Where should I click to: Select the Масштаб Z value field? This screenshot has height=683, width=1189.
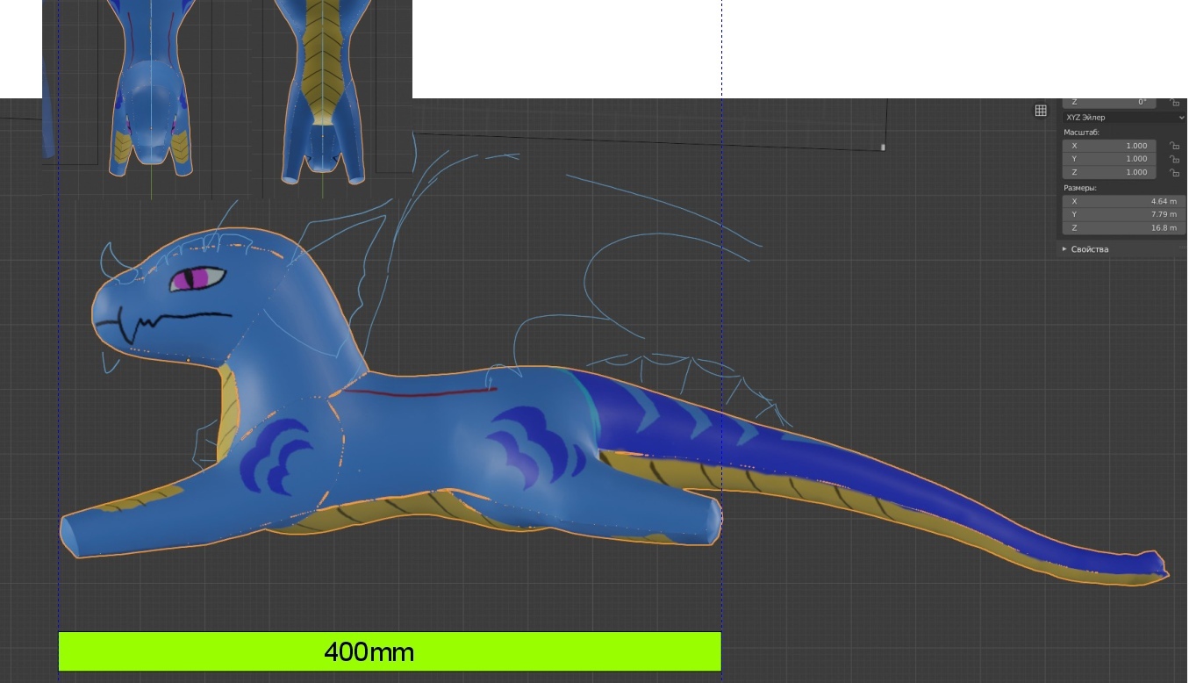(1110, 172)
